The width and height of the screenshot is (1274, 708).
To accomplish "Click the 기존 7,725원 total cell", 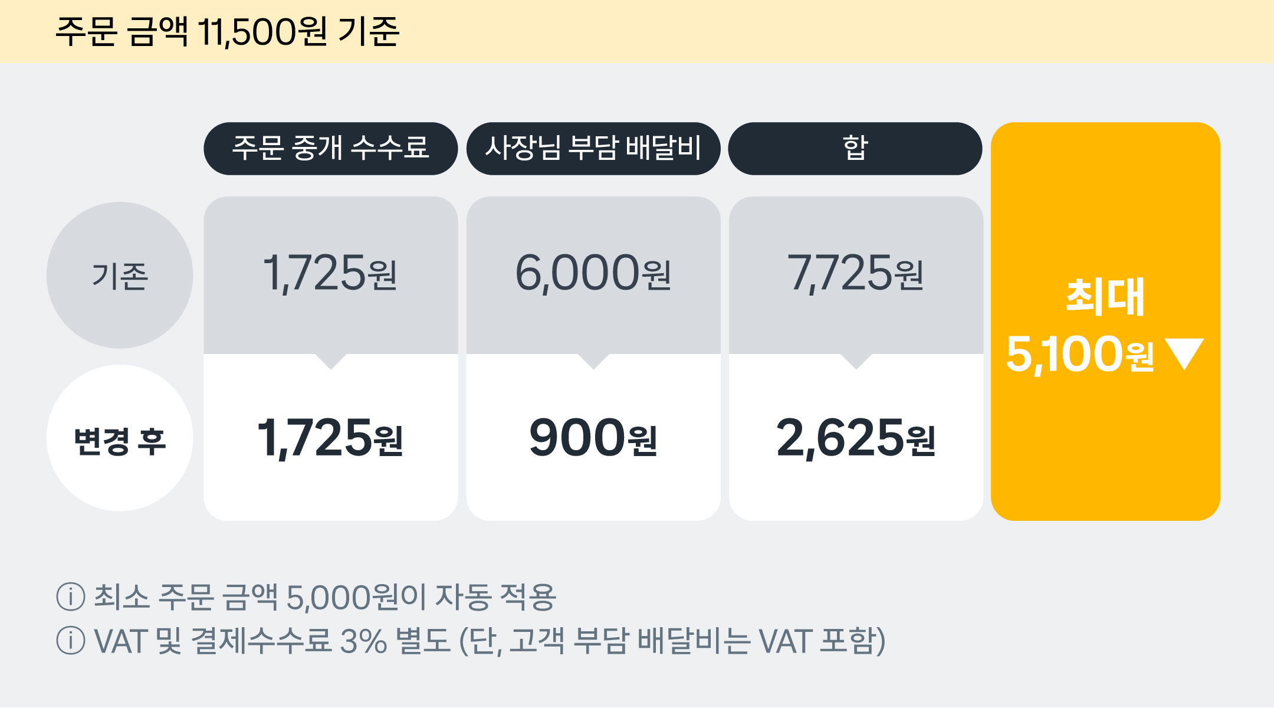I will pos(856,275).
